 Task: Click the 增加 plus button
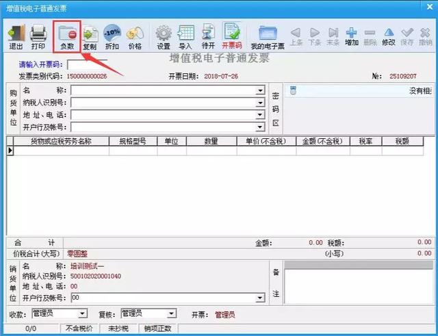pyautogui.click(x=351, y=36)
